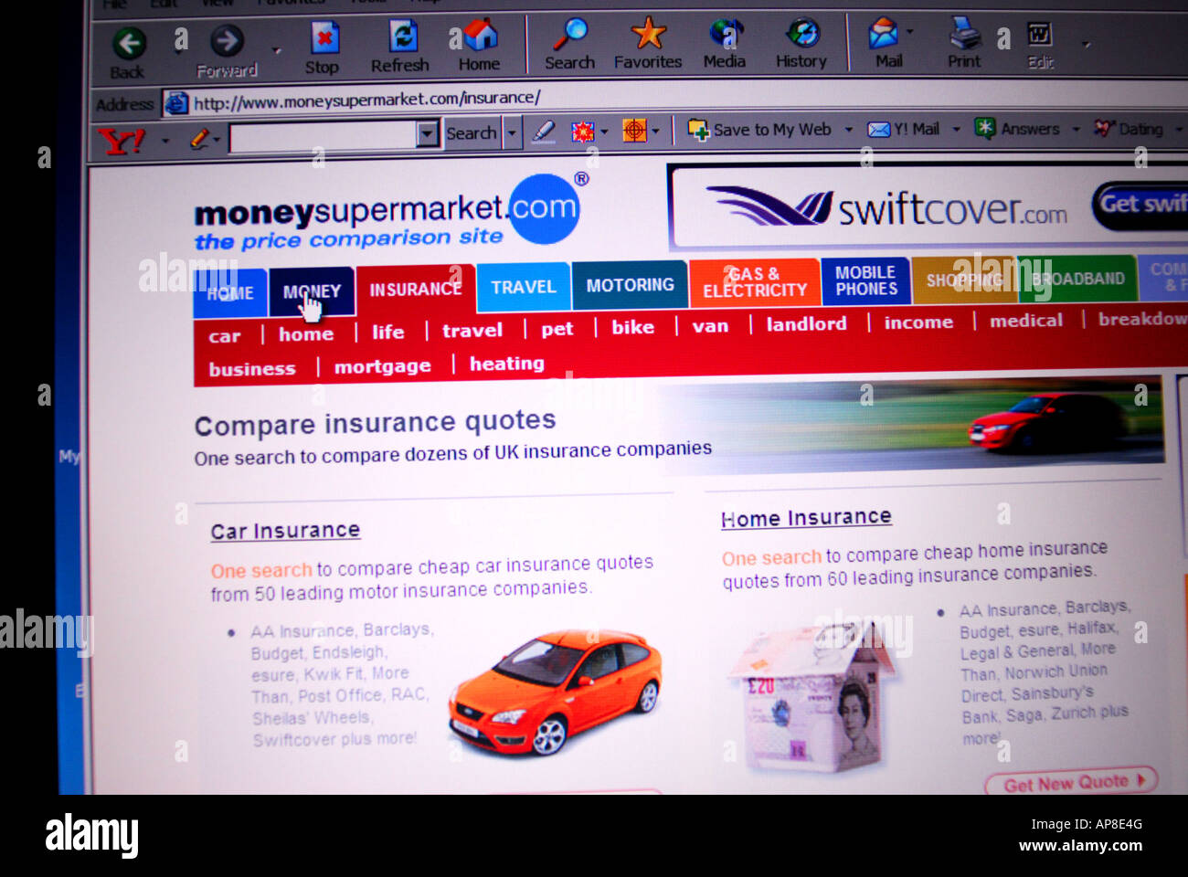Choose 'income' in the insurance submenu
Image resolution: width=1188 pixels, height=877 pixels.
click(x=918, y=322)
